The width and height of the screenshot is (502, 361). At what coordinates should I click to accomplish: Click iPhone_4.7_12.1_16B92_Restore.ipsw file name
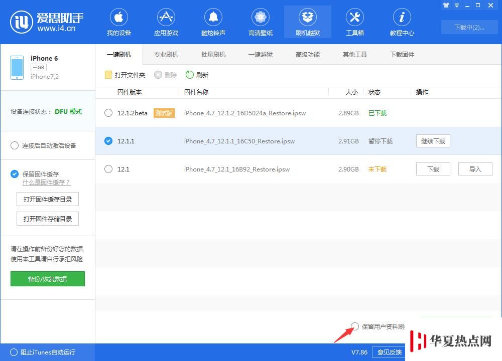click(236, 169)
